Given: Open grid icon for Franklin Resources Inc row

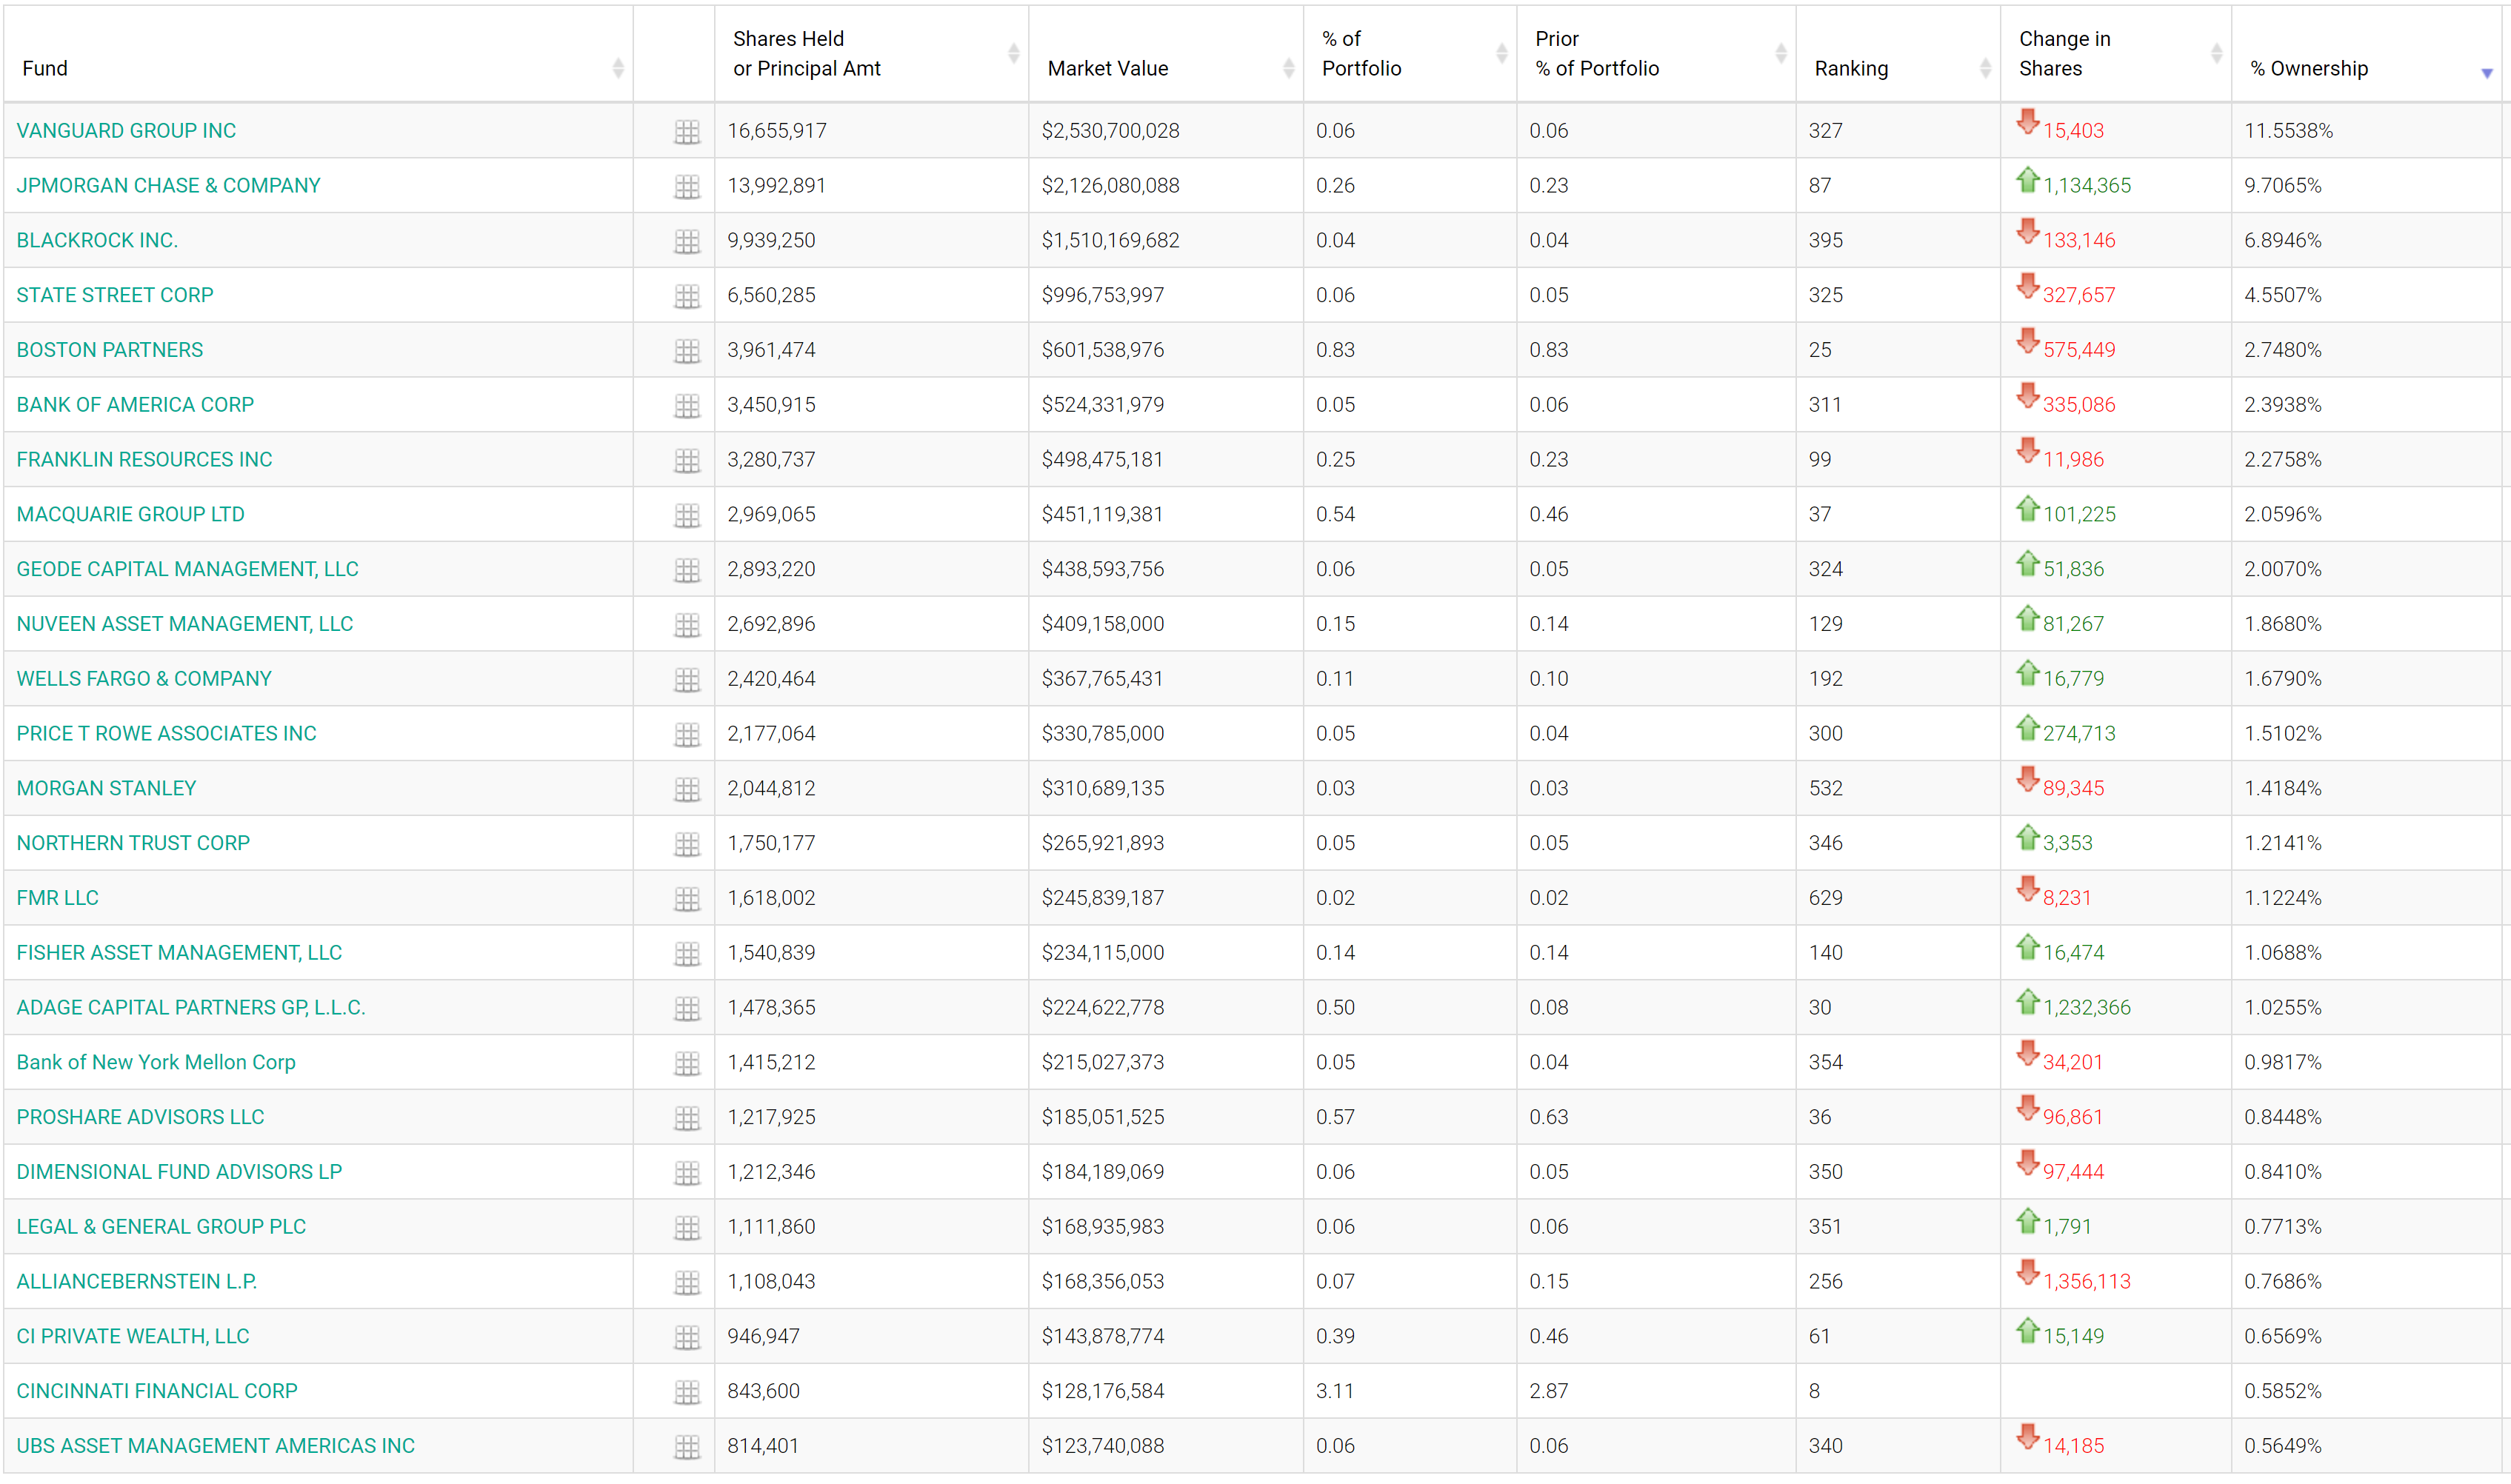Looking at the screenshot, I should [687, 460].
